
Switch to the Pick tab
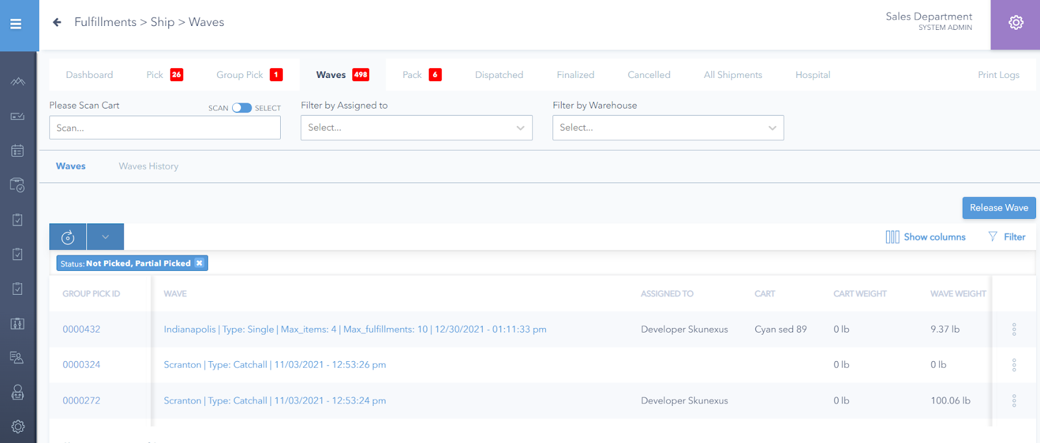(164, 75)
